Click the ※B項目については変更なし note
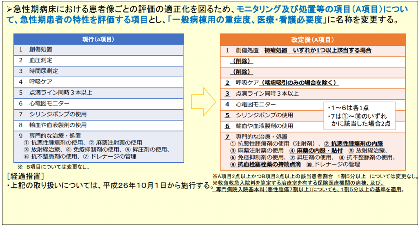The image size is (418, 227). coord(53,167)
